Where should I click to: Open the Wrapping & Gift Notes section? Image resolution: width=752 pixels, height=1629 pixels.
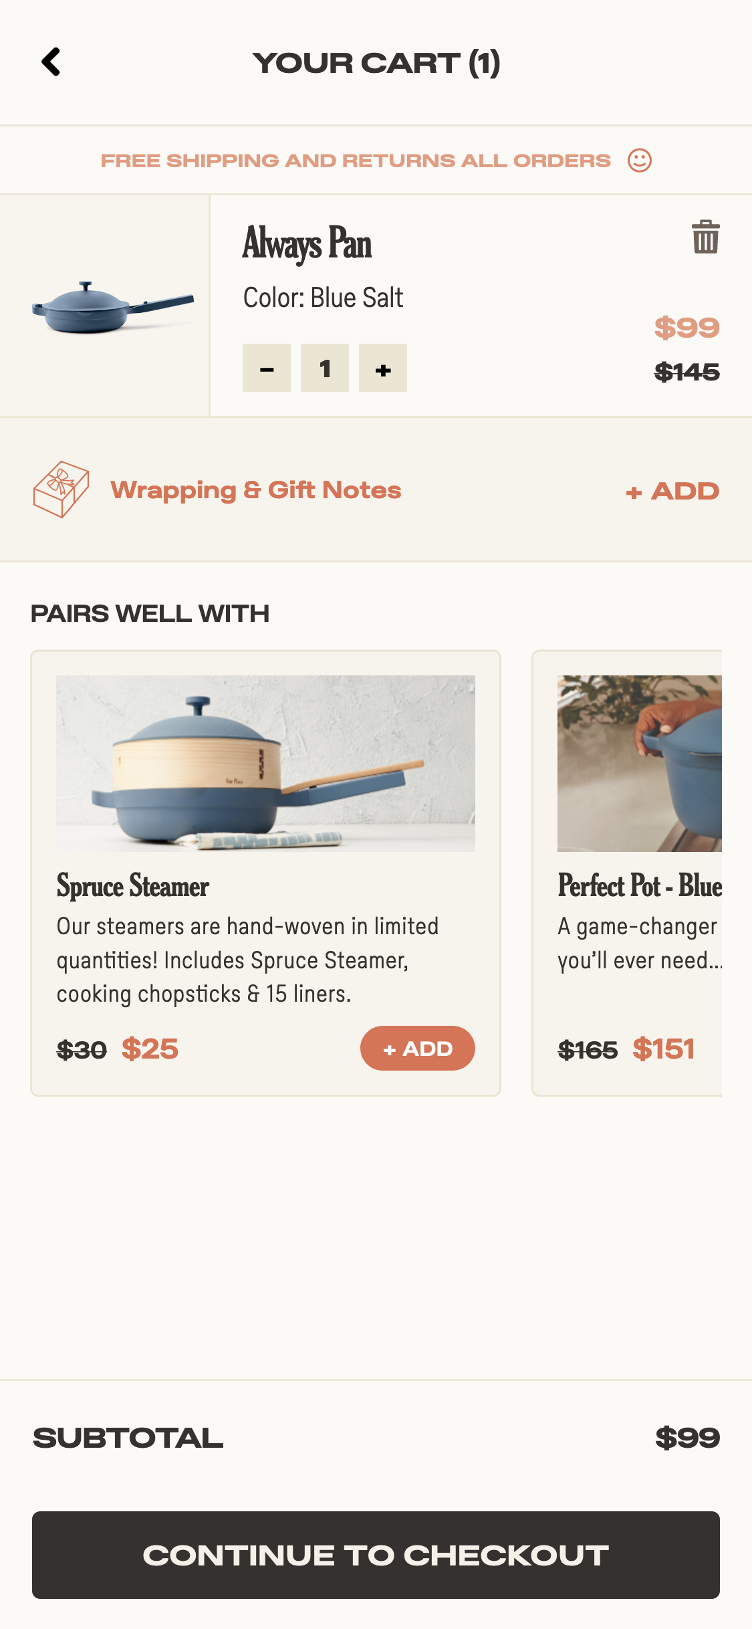click(256, 490)
